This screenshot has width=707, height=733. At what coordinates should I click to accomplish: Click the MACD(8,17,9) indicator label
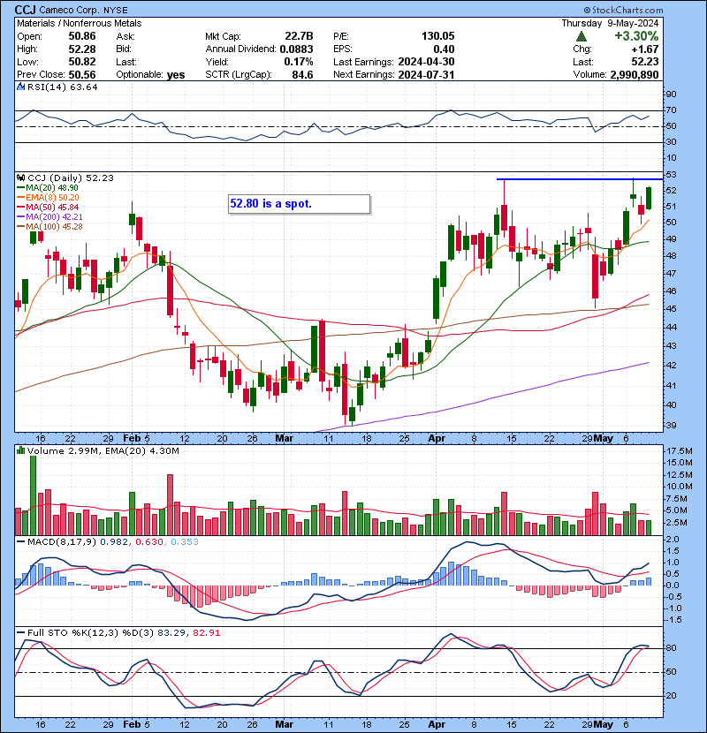pyautogui.click(x=62, y=542)
